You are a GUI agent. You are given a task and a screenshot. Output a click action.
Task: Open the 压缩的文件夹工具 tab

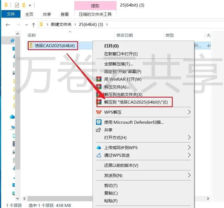pos(95,14)
